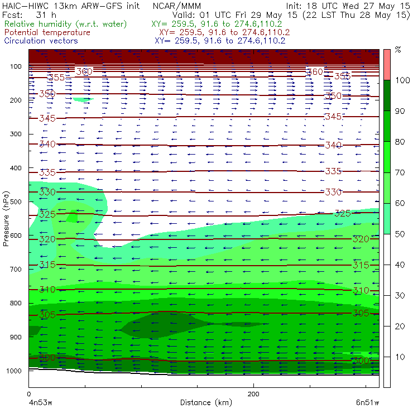413x413 pixels.
Task: Click the 800 hPa pressure tick label
Action: pyautogui.click(x=16, y=303)
